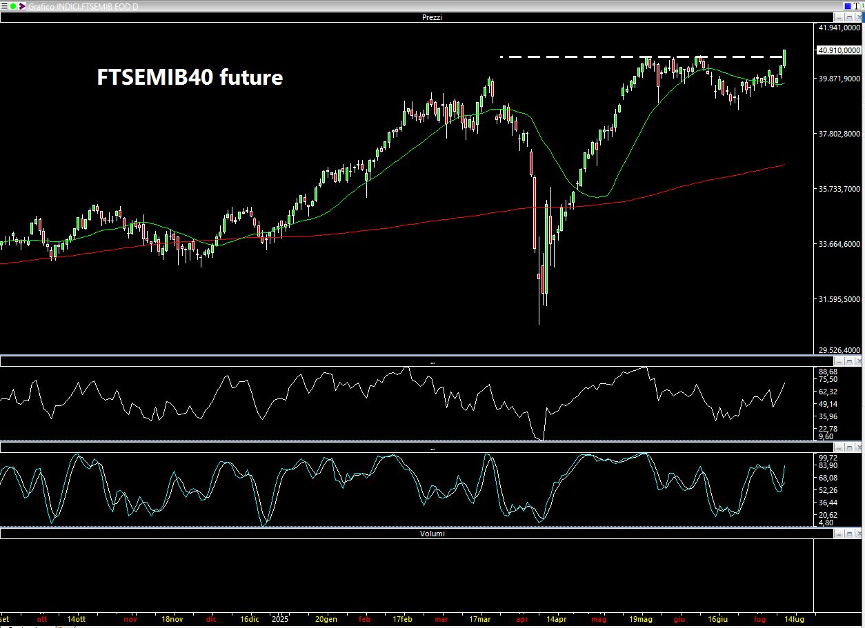
Task: Click the 41.941,0000 price scale label
Action: [x=838, y=28]
